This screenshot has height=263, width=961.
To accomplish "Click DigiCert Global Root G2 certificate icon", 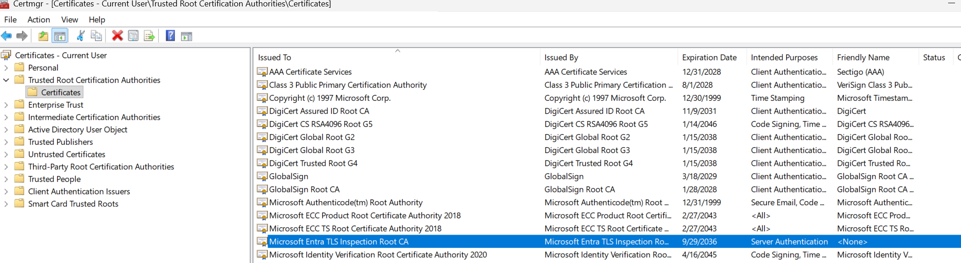I will (262, 137).
